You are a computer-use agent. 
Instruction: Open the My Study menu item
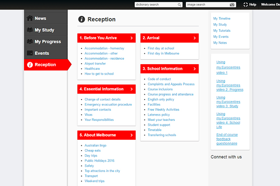point(46,30)
